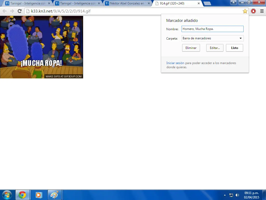Open the volume speaker tray icon
The width and height of the screenshot is (266, 200).
point(237,195)
